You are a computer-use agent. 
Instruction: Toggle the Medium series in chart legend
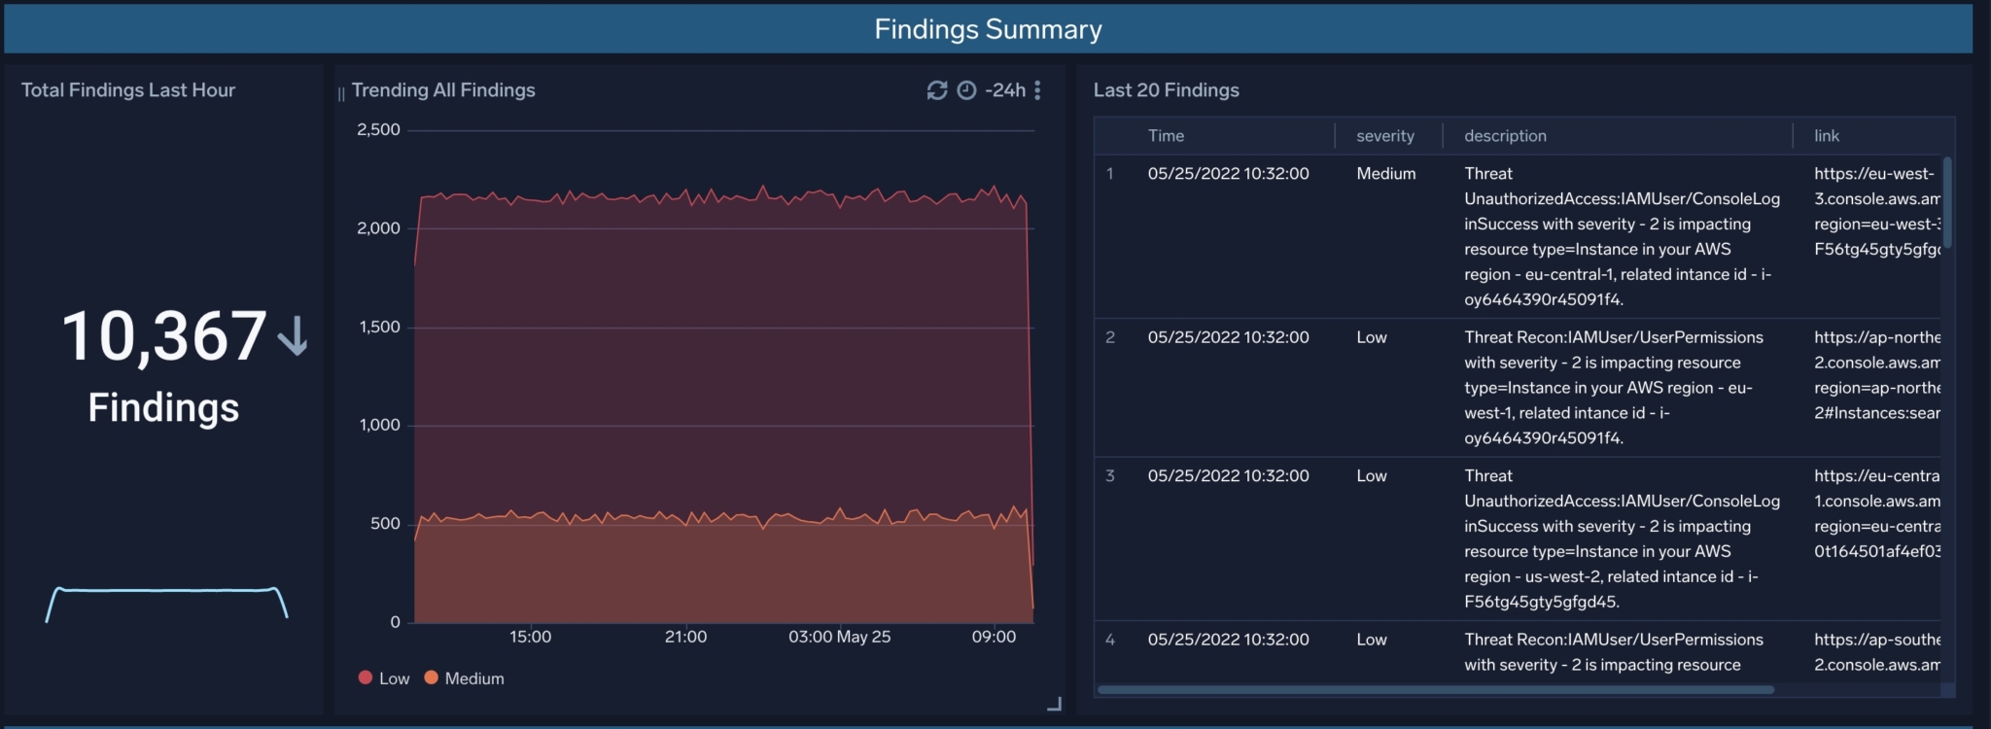[x=473, y=678]
